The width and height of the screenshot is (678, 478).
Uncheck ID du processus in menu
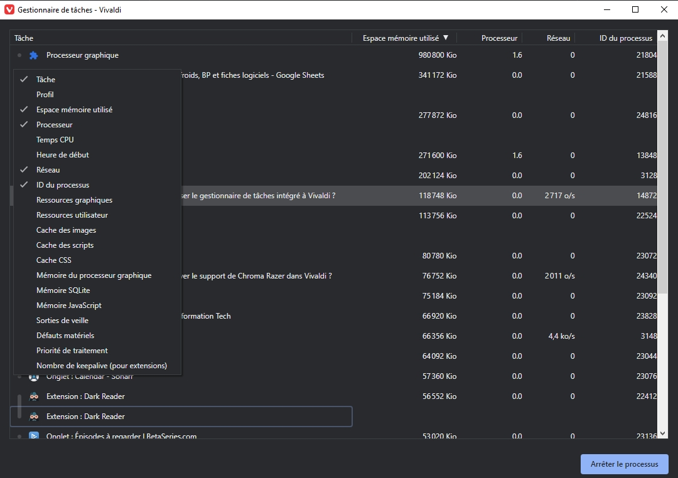click(97, 185)
